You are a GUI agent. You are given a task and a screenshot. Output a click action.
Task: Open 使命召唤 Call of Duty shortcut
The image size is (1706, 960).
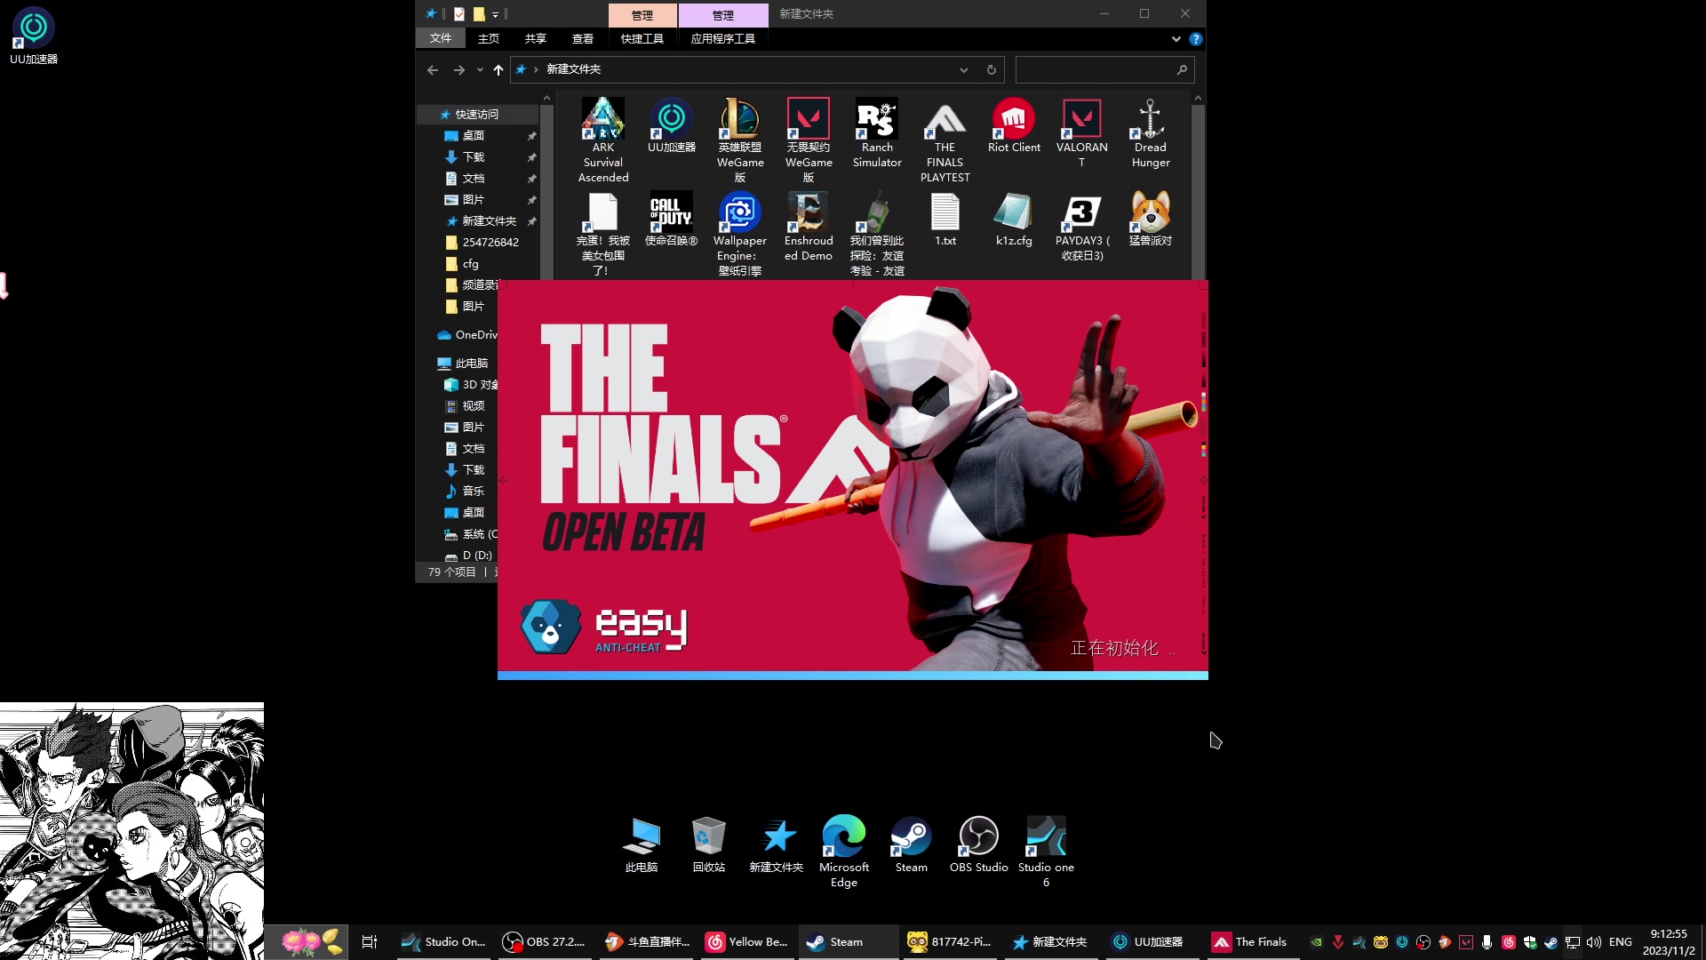tap(672, 219)
